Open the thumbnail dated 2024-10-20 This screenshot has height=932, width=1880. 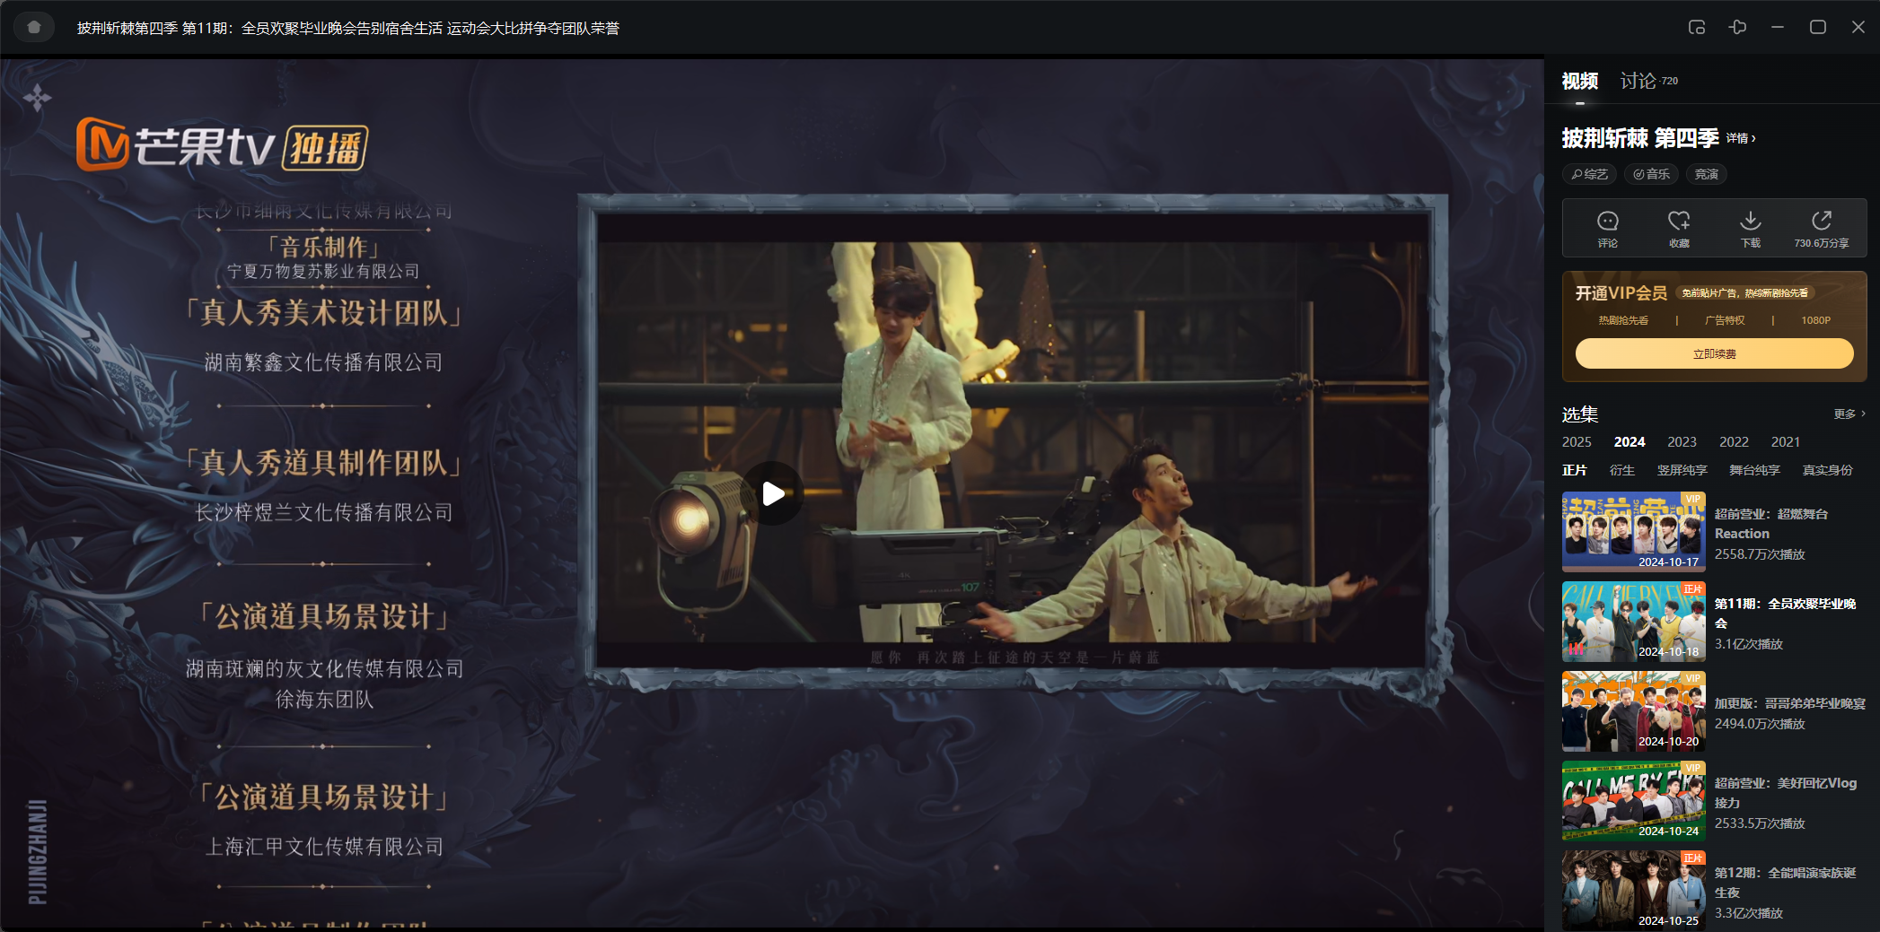(1634, 711)
